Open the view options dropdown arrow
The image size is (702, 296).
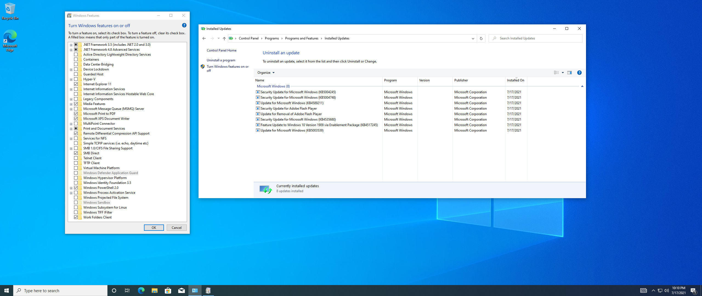[x=563, y=73]
